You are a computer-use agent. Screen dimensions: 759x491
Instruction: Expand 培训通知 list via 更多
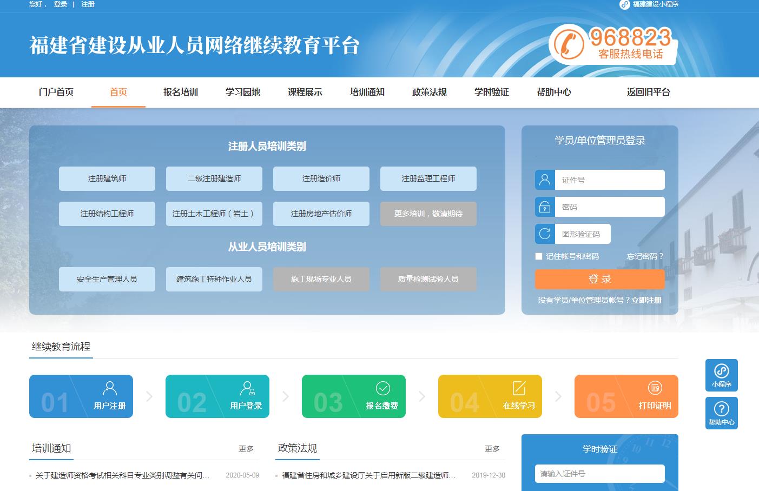click(246, 449)
